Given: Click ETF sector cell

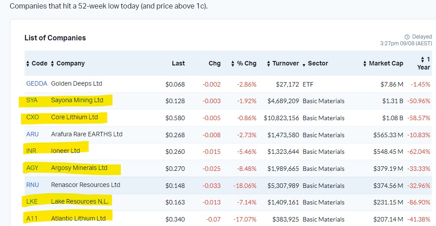Looking at the screenshot, I should tap(308, 84).
